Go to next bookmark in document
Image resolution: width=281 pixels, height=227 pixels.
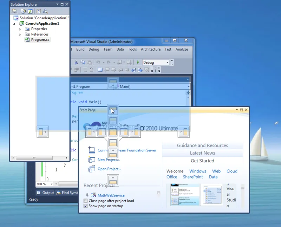140,70
